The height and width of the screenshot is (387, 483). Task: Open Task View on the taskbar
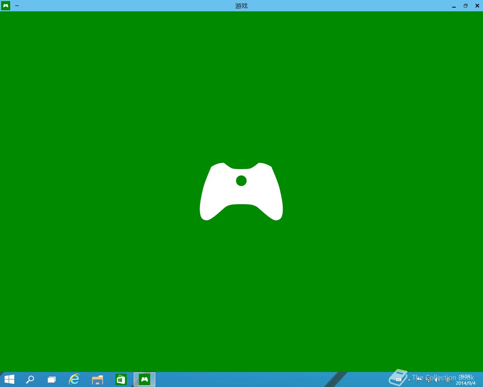point(52,379)
